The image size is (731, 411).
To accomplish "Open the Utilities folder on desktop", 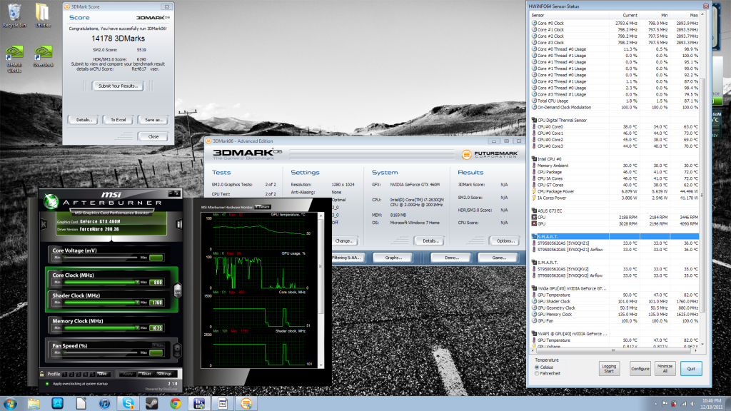I will coord(43,16).
